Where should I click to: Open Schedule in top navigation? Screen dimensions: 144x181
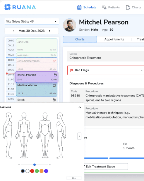[x=87, y=7]
